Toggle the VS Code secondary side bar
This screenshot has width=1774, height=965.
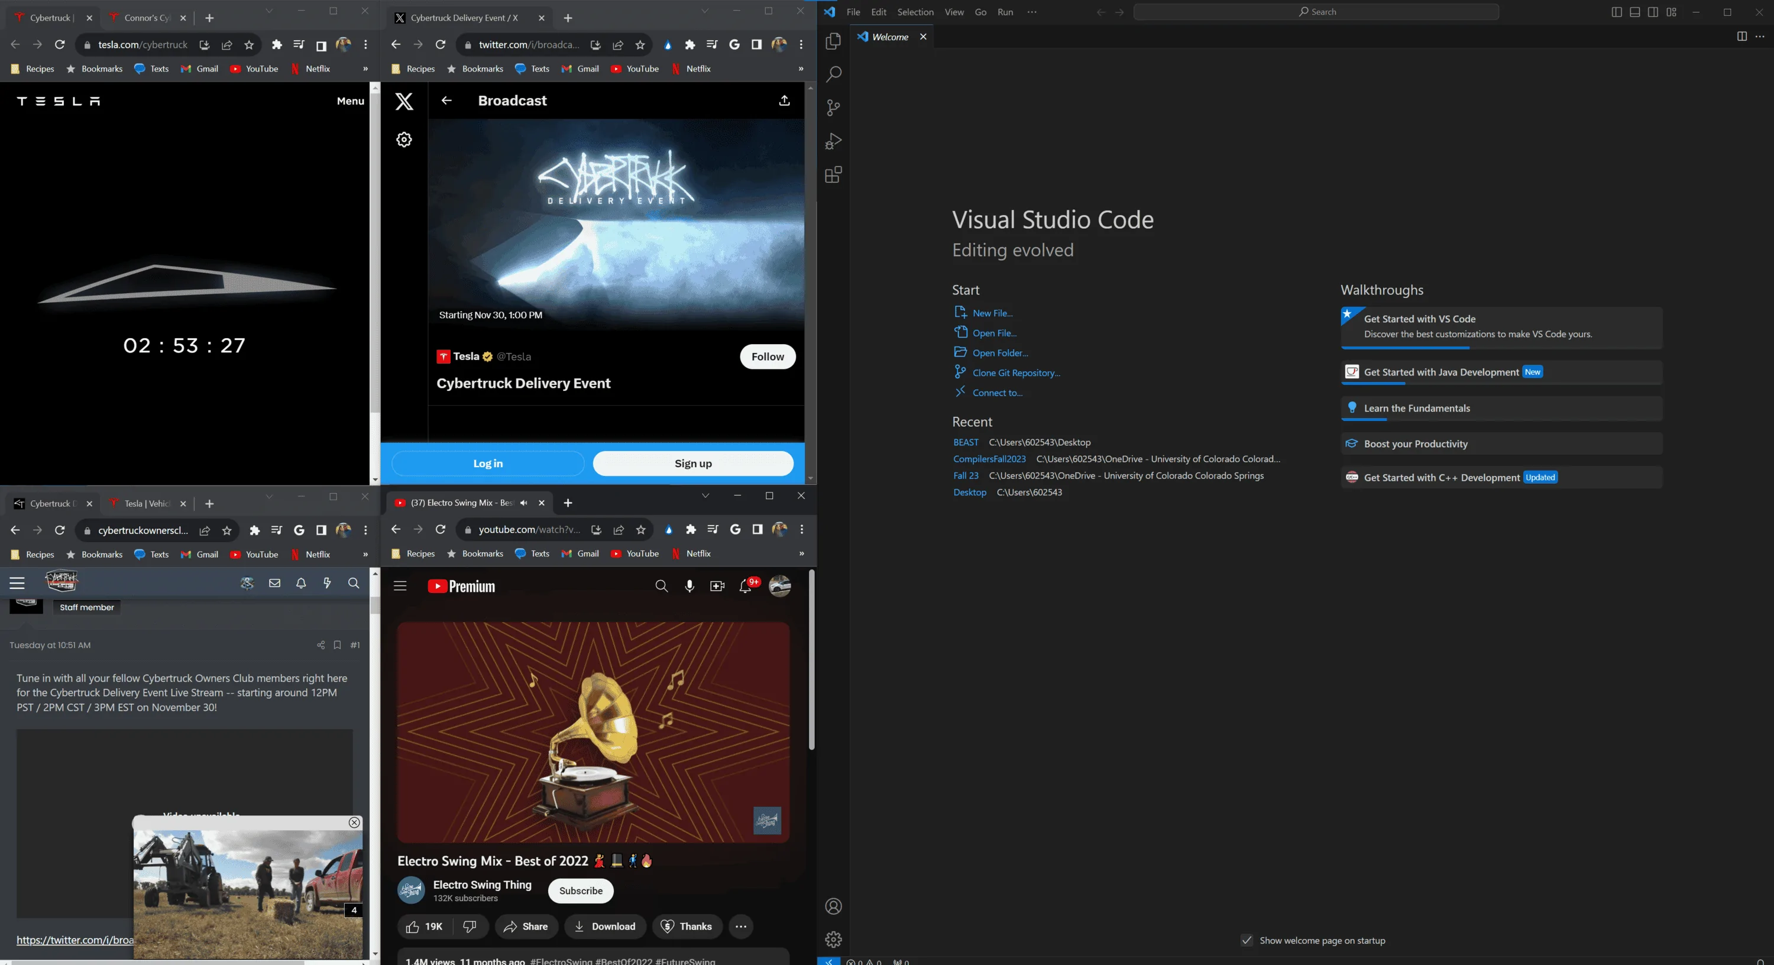[x=1653, y=12]
